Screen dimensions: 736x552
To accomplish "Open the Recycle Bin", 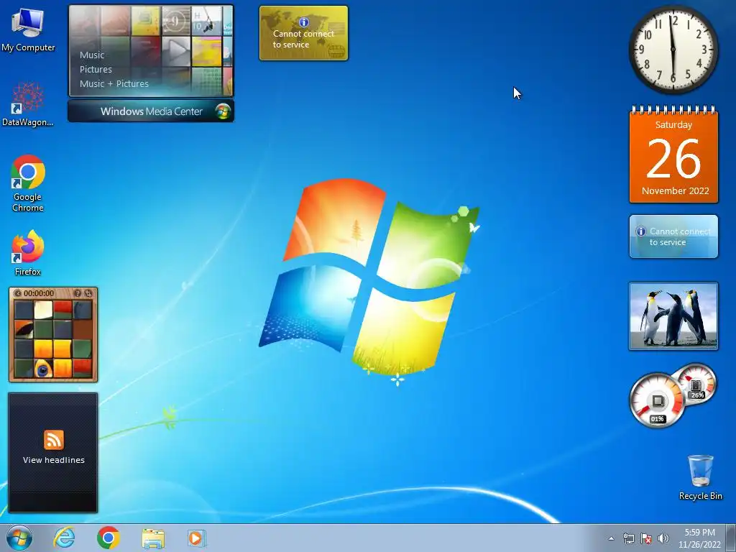I will coord(700,477).
